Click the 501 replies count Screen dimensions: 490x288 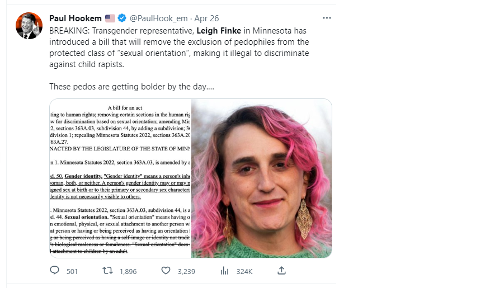(x=72, y=271)
